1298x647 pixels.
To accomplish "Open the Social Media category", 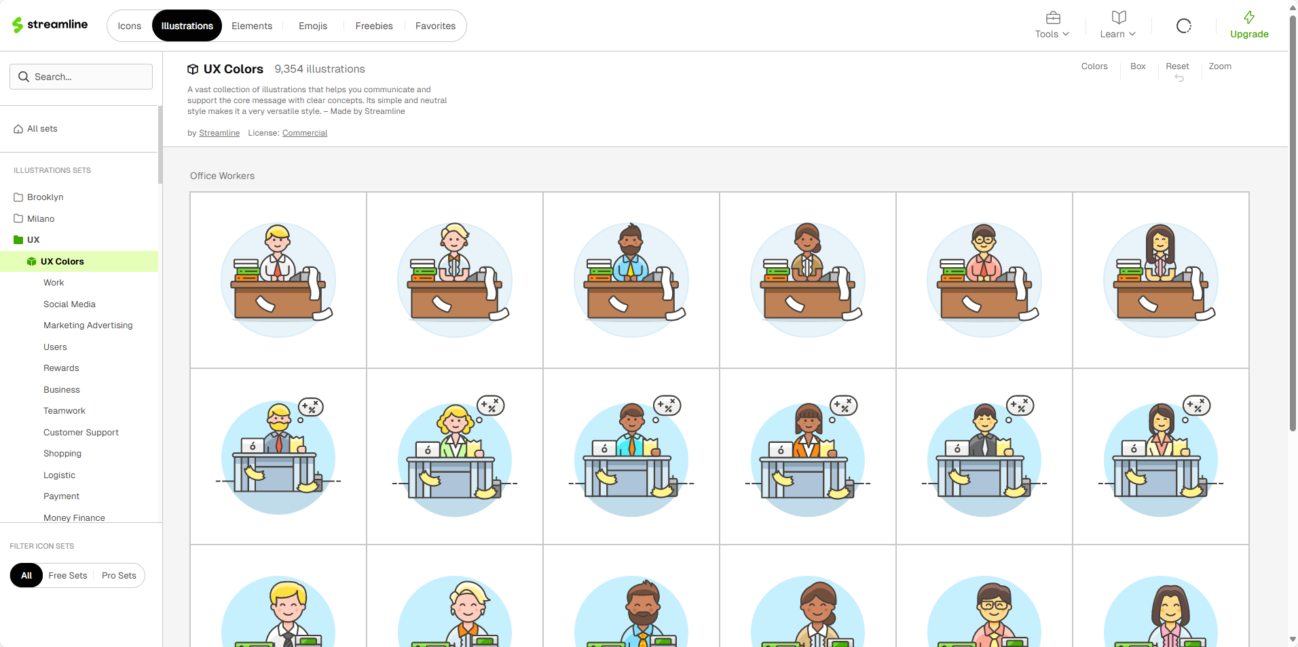I will coord(69,305).
